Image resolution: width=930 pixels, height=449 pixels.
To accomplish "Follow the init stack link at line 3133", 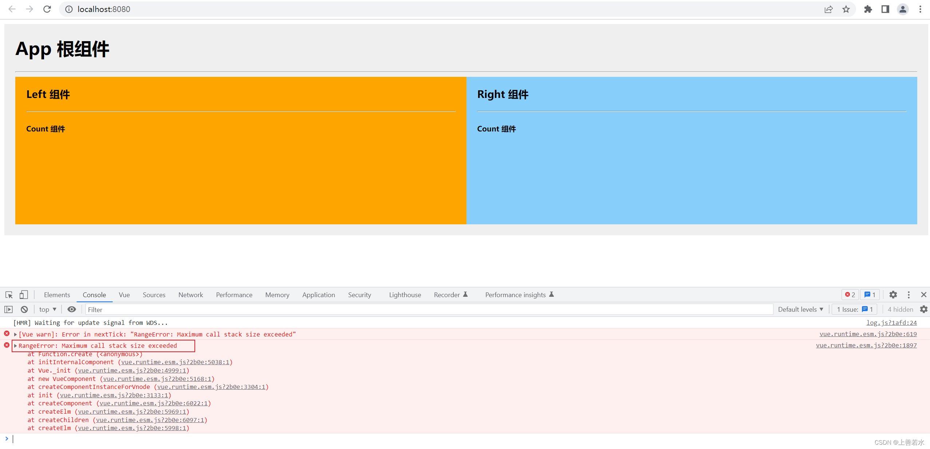I will (114, 395).
